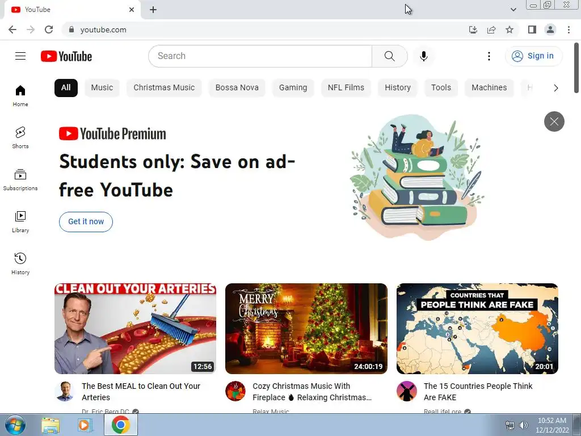This screenshot has height=436, width=581.
Task: Open Windows Media Player from taskbar
Action: click(x=85, y=425)
